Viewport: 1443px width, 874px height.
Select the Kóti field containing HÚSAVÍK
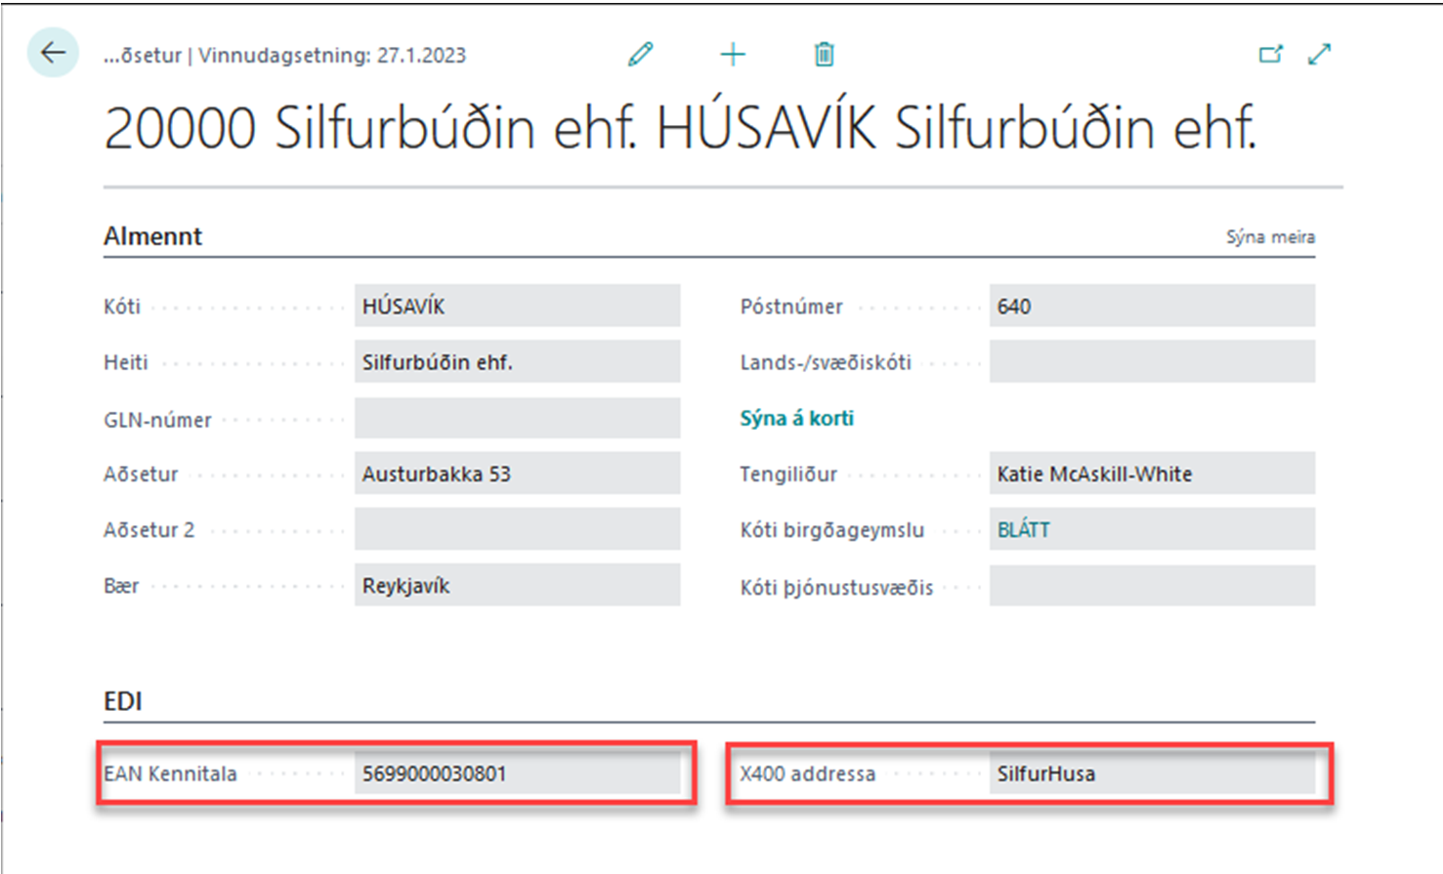coord(517,307)
